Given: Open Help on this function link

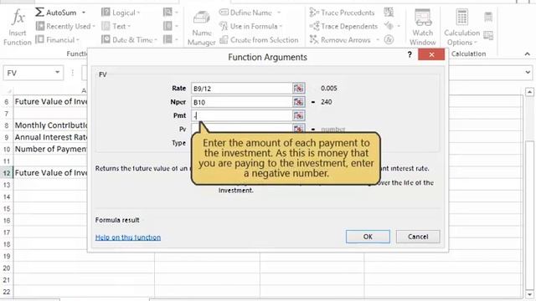Looking at the screenshot, I should (x=128, y=237).
